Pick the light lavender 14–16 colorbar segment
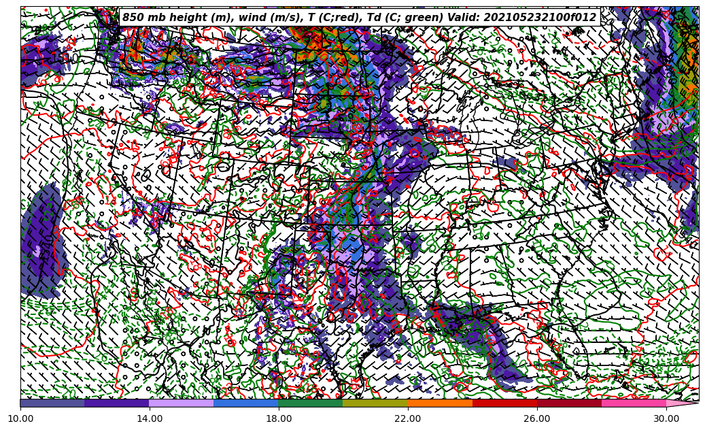 [182, 403]
